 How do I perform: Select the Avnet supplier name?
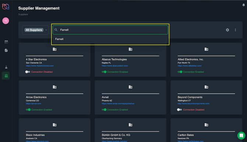click(105, 97)
